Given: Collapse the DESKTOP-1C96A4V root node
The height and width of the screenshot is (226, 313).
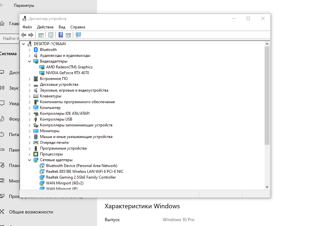Looking at the screenshot, I should tap(24, 44).
